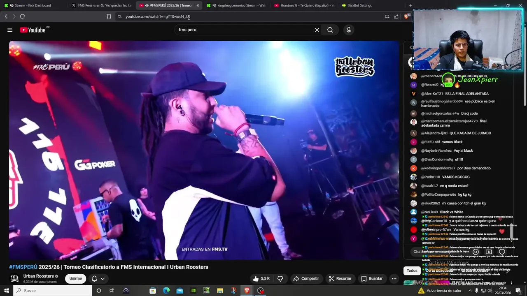Open Urban Roosters channel avatar
Viewport: 527px width, 296px height.
pyautogui.click(x=14, y=278)
